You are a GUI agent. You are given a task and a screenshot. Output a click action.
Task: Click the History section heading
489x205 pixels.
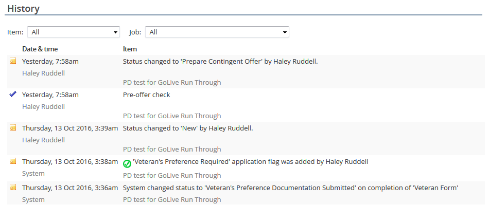click(23, 8)
